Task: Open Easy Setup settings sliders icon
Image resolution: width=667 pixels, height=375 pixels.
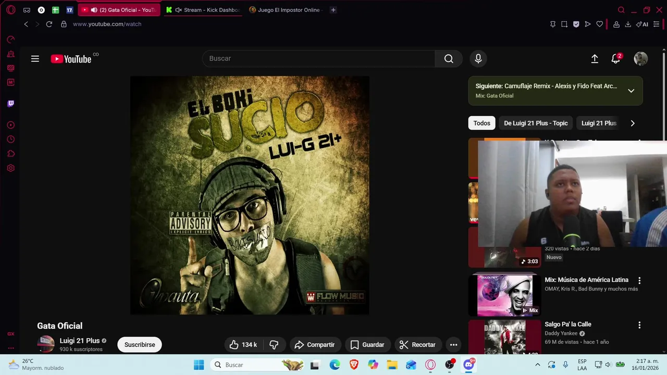Action: (656, 24)
